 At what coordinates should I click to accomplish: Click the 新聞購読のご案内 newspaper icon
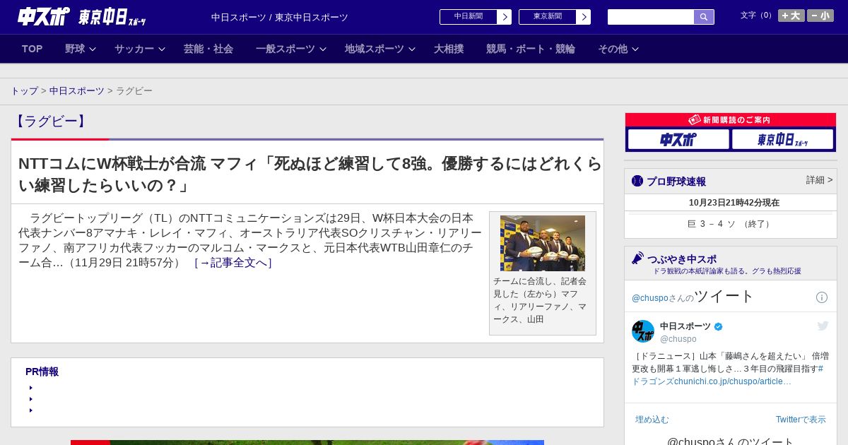(694, 120)
